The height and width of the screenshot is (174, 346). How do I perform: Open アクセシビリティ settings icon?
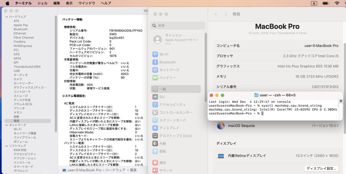tap(155, 104)
